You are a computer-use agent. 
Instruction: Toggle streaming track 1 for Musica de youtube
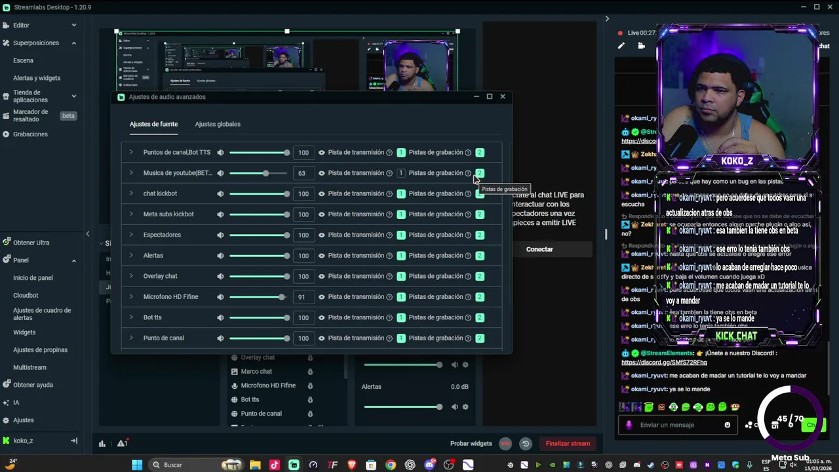click(401, 173)
